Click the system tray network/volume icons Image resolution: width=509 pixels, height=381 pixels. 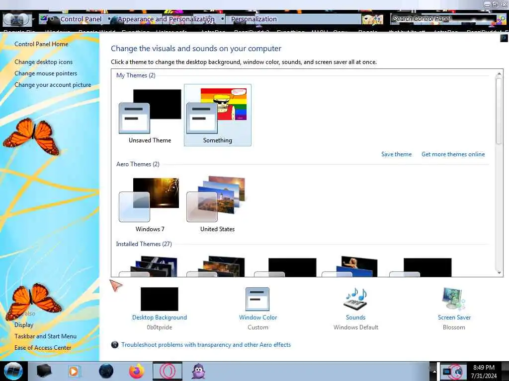tap(453, 372)
